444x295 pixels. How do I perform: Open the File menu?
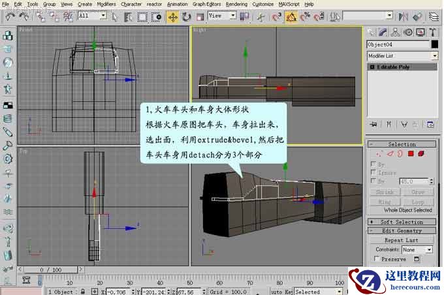click(x=5, y=5)
